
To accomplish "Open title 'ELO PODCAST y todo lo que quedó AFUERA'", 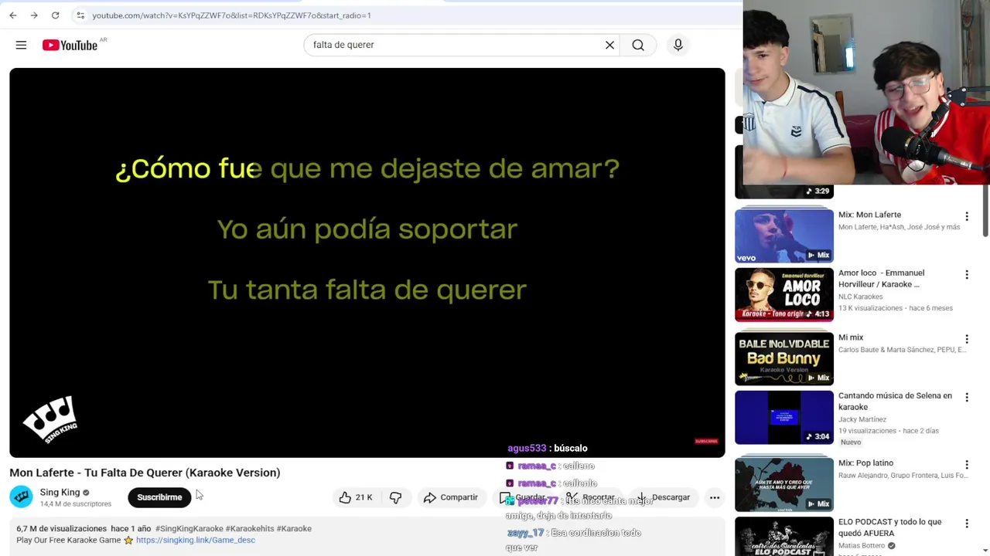I will tap(890, 527).
